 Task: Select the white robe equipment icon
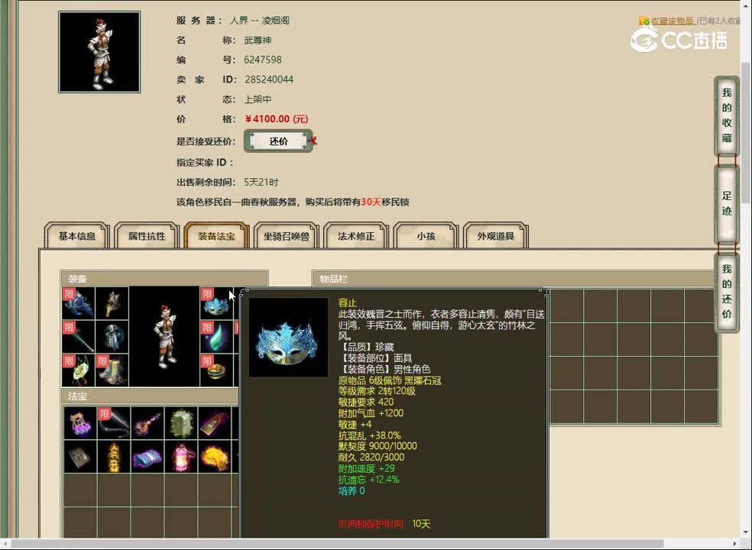(x=113, y=336)
